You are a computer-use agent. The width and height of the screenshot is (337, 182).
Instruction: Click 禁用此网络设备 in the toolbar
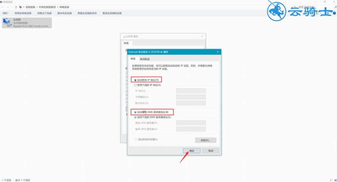23,13
